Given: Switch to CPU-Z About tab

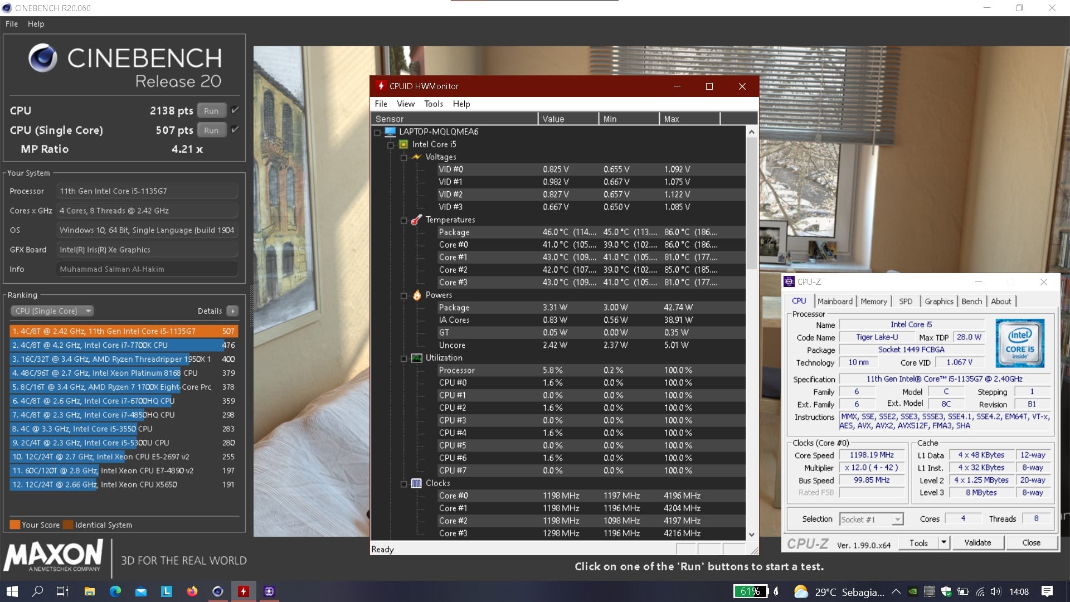Looking at the screenshot, I should (x=1001, y=301).
